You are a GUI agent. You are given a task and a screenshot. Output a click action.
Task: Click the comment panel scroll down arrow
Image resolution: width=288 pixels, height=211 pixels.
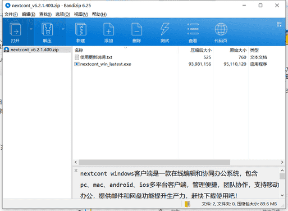click(282, 195)
